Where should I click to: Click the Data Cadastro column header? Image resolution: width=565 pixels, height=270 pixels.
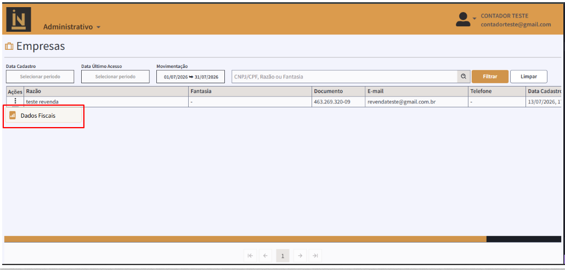(x=544, y=91)
